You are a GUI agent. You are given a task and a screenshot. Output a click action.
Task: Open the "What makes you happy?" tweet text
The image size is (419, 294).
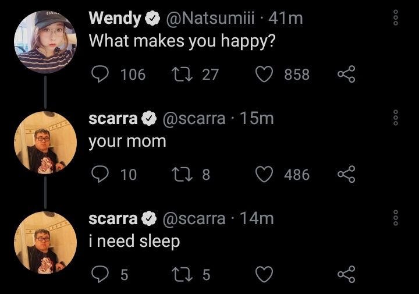[182, 41]
